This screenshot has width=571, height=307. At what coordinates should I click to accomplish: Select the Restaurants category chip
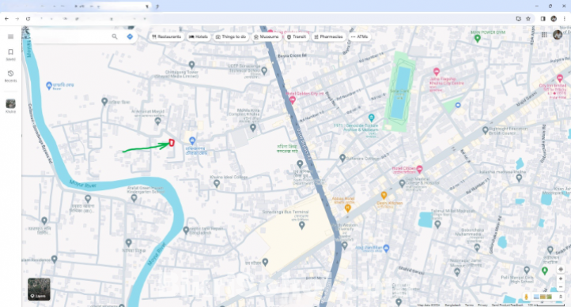[166, 36]
